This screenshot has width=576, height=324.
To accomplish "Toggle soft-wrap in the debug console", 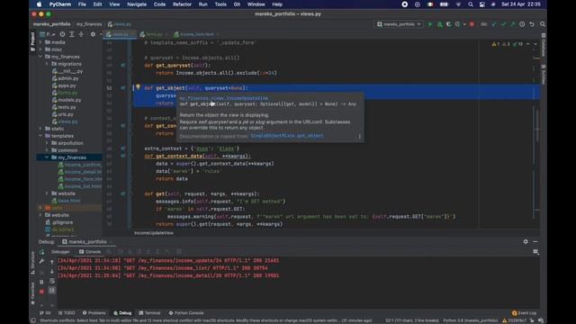I will tap(52, 281).
